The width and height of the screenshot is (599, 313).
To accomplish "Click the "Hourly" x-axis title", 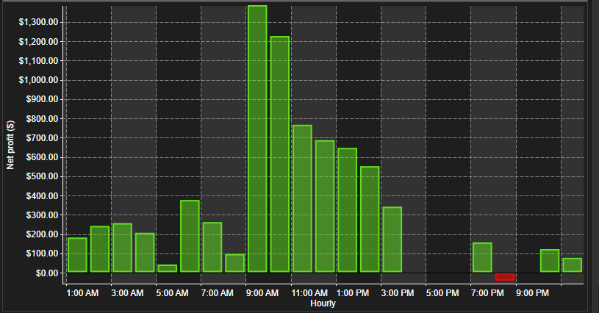I will pyautogui.click(x=323, y=303).
